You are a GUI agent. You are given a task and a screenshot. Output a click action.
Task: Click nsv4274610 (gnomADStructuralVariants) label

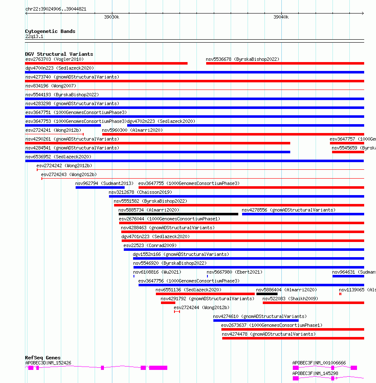click(260, 316)
